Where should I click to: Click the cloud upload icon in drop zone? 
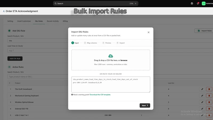[x=110, y=56]
